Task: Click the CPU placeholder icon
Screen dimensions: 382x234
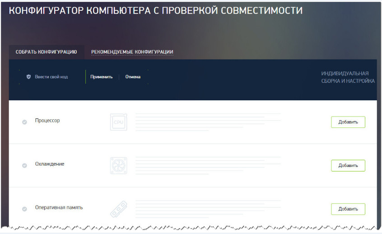Action: 118,122
